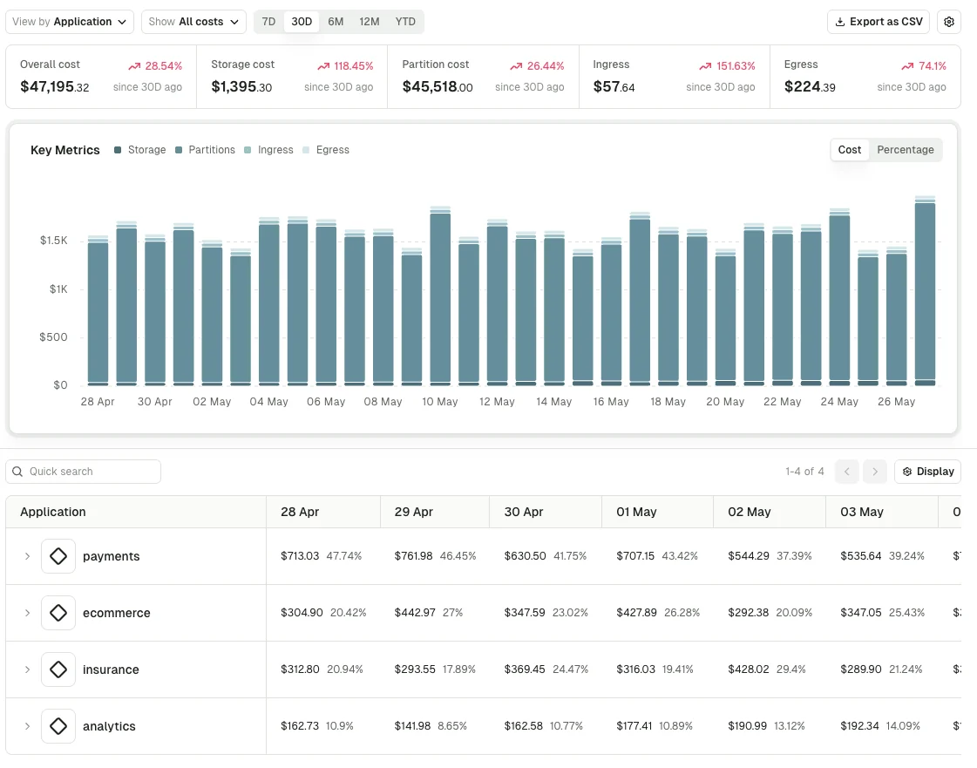Click the 28 Apr column header
The height and width of the screenshot is (768, 977).
323,512
